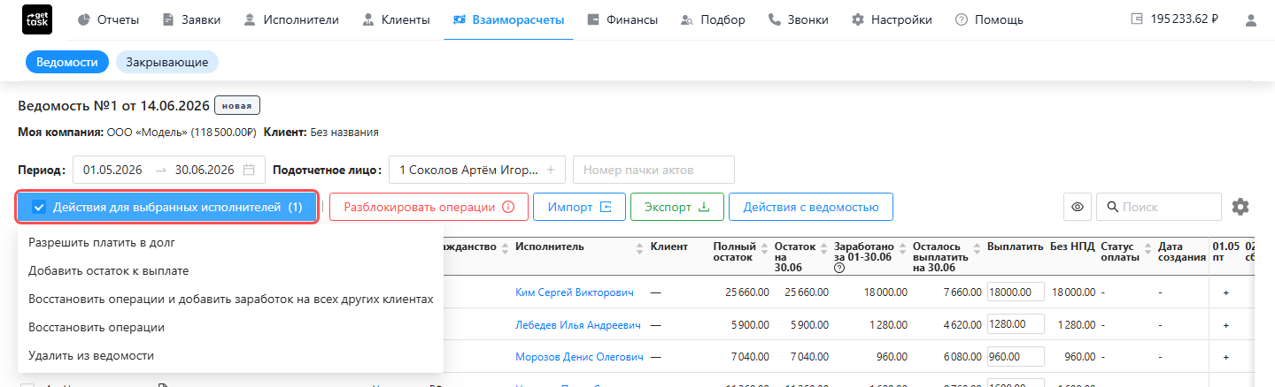
Task: Open the Звонки section
Action: 799,19
